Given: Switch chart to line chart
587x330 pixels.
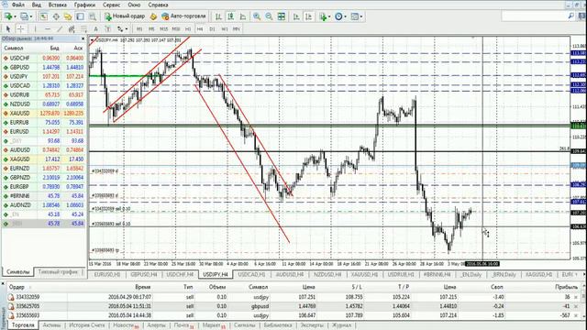Looking at the screenshot, I should (x=243, y=16).
